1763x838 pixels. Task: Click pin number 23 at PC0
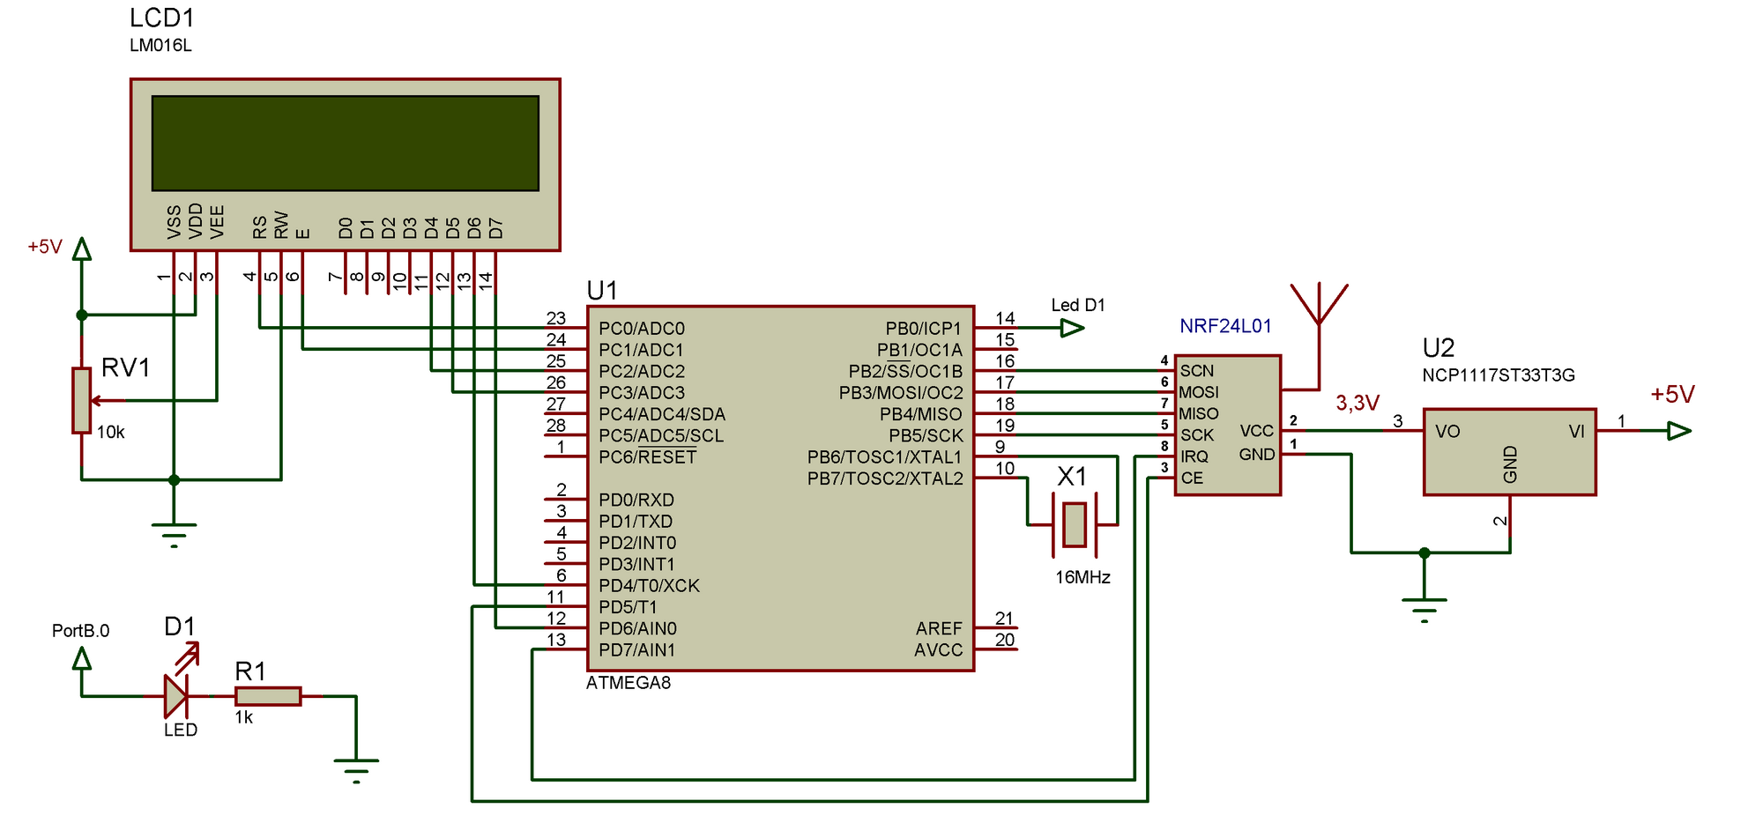pos(556,318)
